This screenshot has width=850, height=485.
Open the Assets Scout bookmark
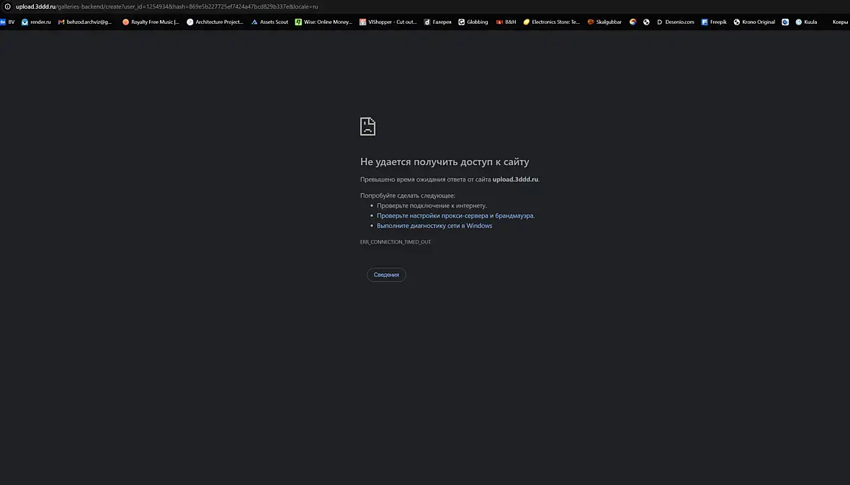[270, 22]
